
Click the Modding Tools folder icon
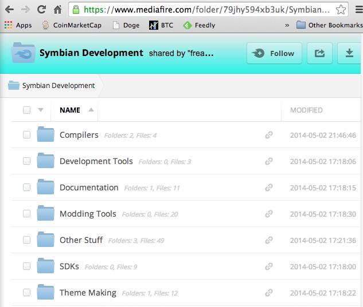click(45, 213)
